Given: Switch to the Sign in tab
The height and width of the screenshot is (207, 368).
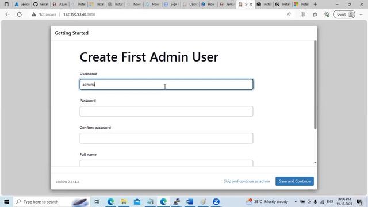Looking at the screenshot, I should [171, 4].
